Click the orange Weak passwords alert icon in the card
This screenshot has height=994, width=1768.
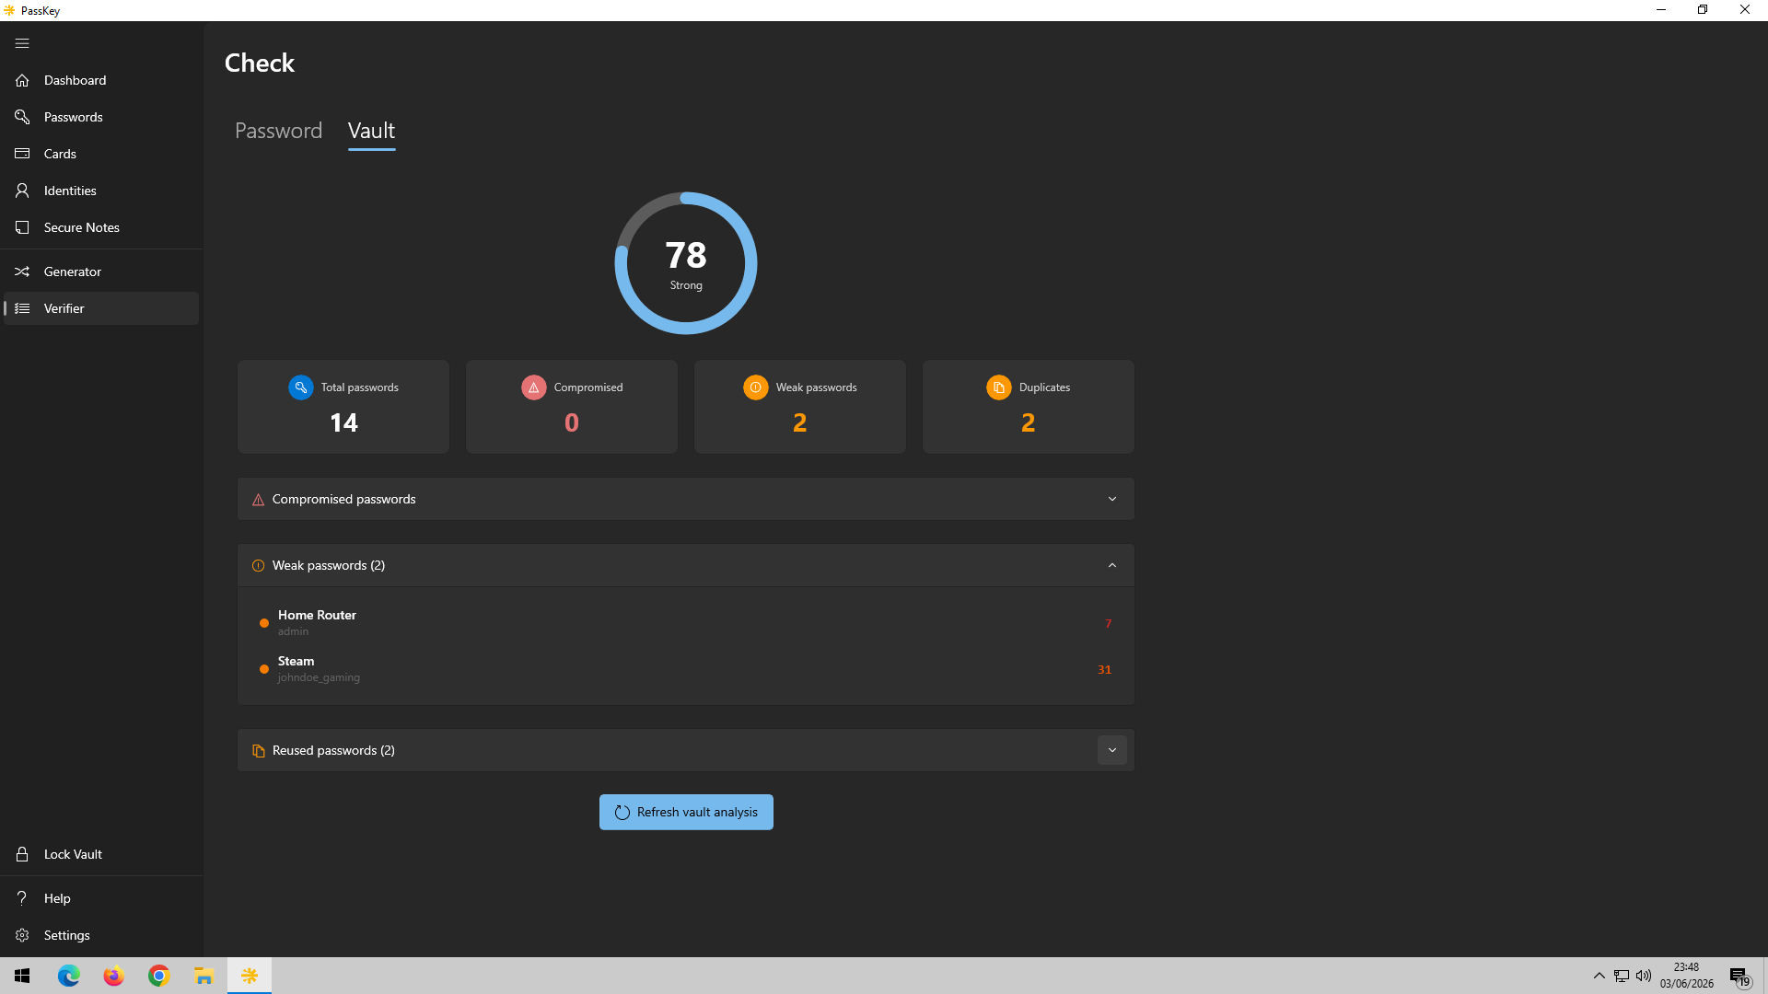[755, 387]
